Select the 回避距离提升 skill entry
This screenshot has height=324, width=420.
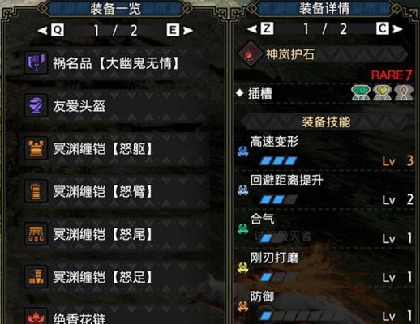coord(324,190)
